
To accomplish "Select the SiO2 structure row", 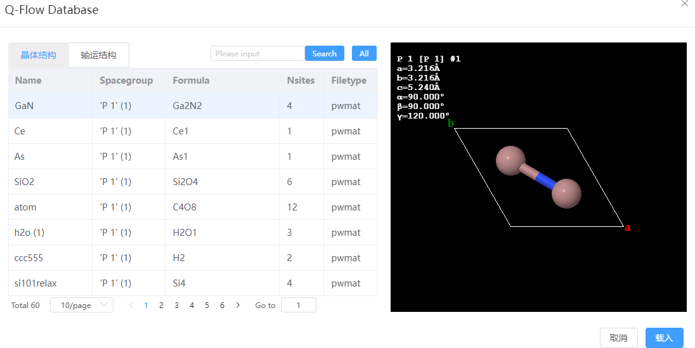I will pos(193,182).
